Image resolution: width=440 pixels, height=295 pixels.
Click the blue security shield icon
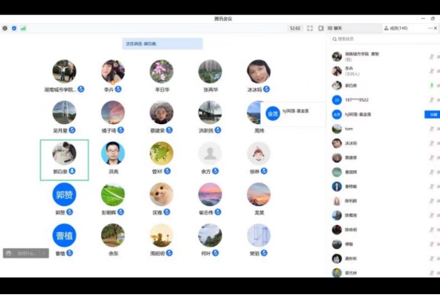click(x=14, y=29)
